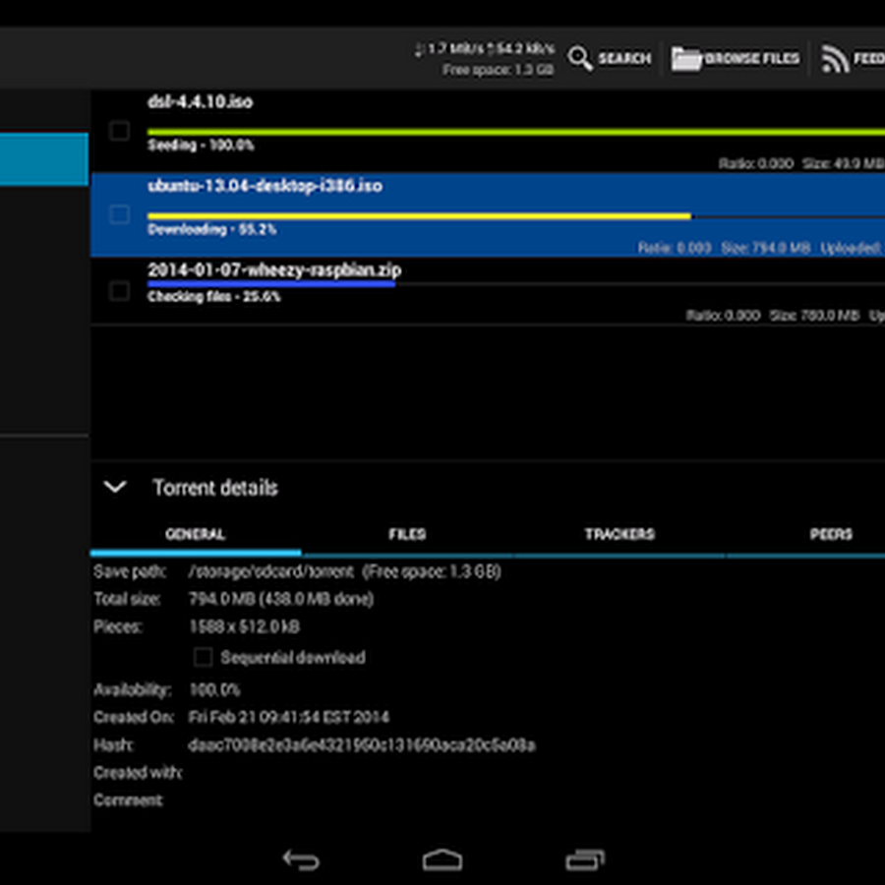885x885 pixels.
Task: Collapse the Torrent details panel chevron
Action: (115, 487)
